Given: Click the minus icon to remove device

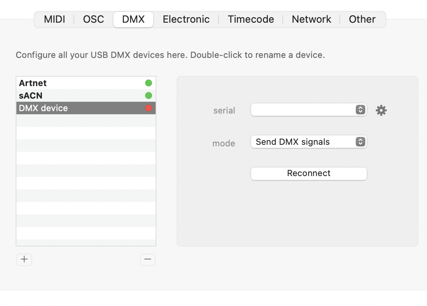Looking at the screenshot, I should coord(148,259).
